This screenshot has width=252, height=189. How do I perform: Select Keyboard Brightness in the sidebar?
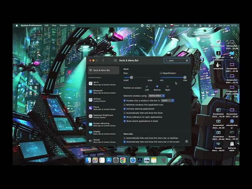click(x=104, y=116)
